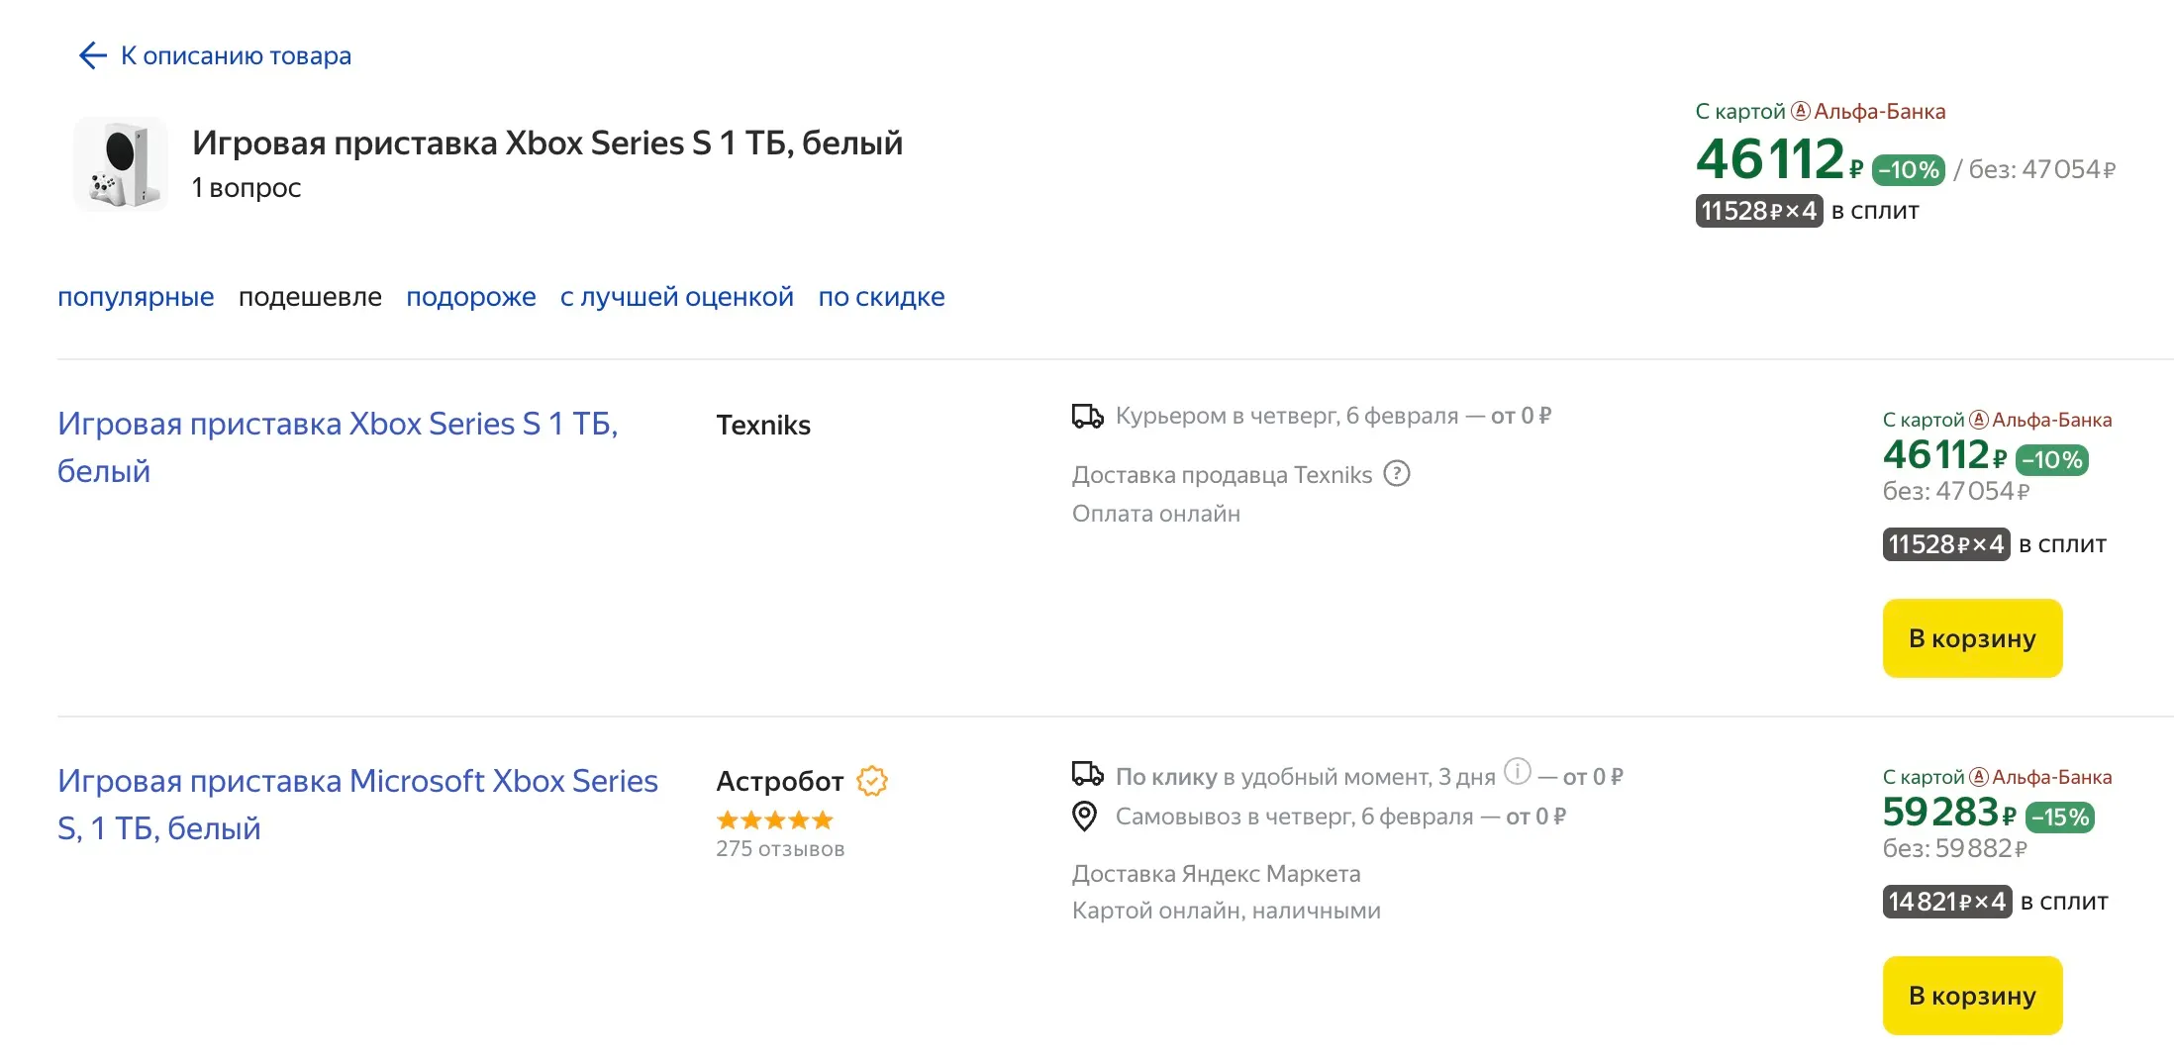
Task: Add the Texniks offer to cart
Action: (x=1972, y=638)
